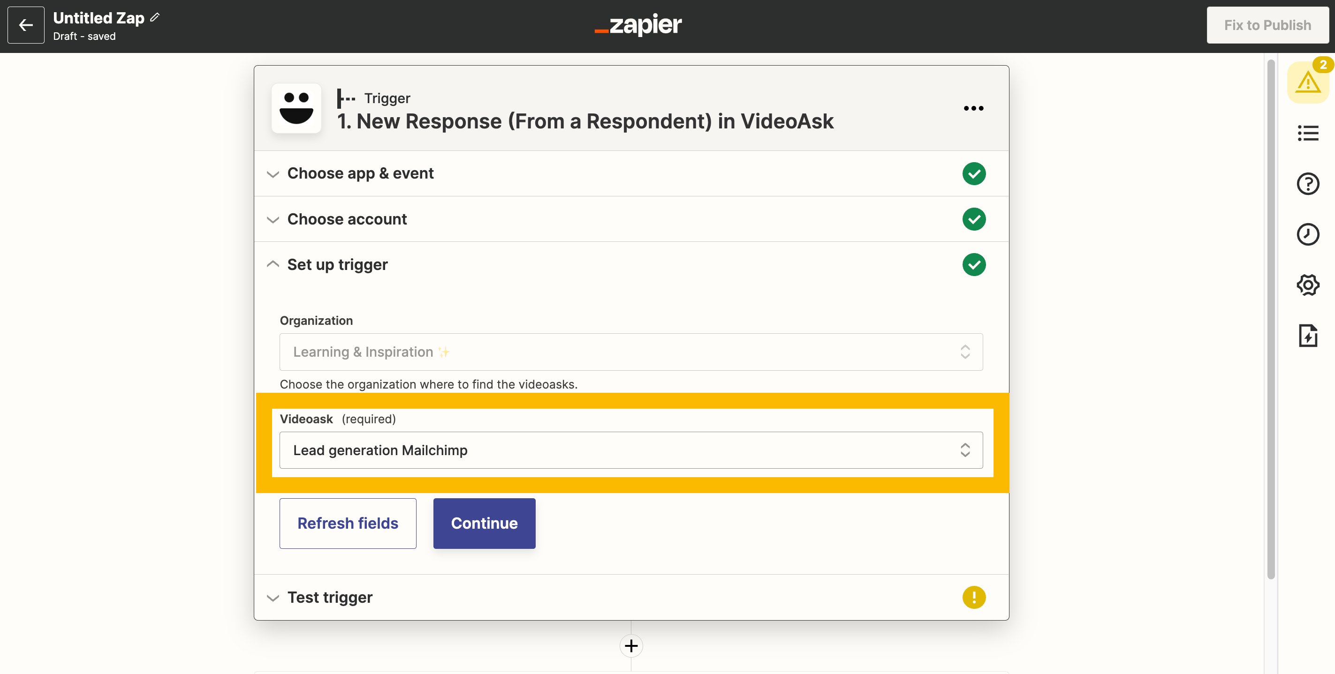Screen dimensions: 1335x674
Task: Open the help question mark icon
Action: [1308, 184]
